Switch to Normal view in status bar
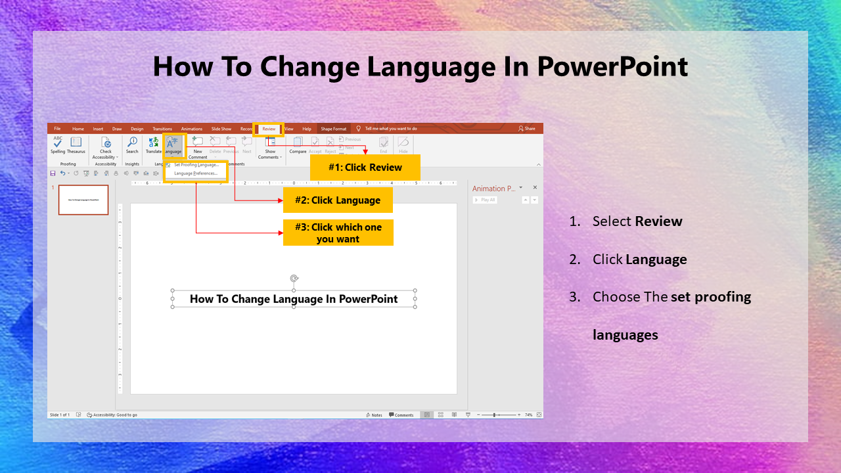Screen dimensions: 841x473 [427, 415]
